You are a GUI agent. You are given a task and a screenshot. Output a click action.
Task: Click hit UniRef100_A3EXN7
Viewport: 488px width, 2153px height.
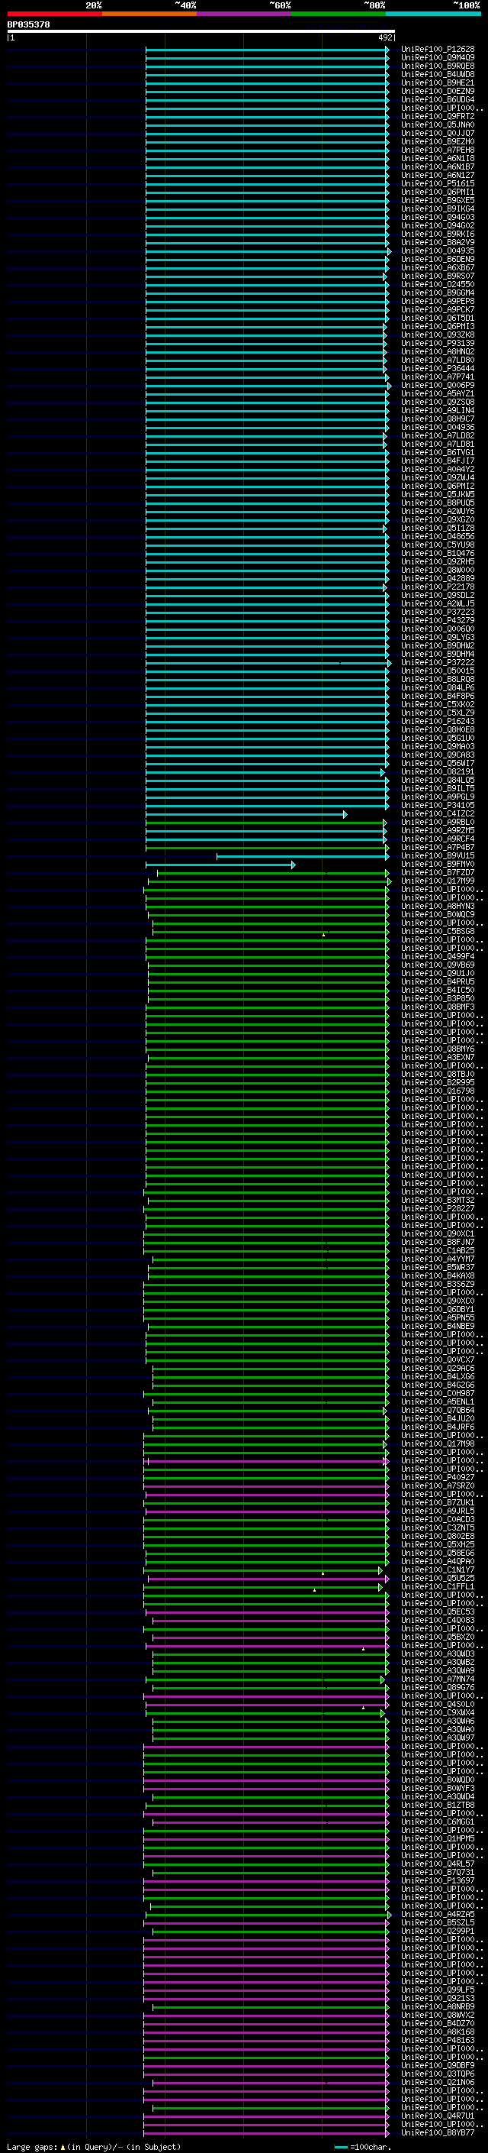pyautogui.click(x=438, y=1057)
